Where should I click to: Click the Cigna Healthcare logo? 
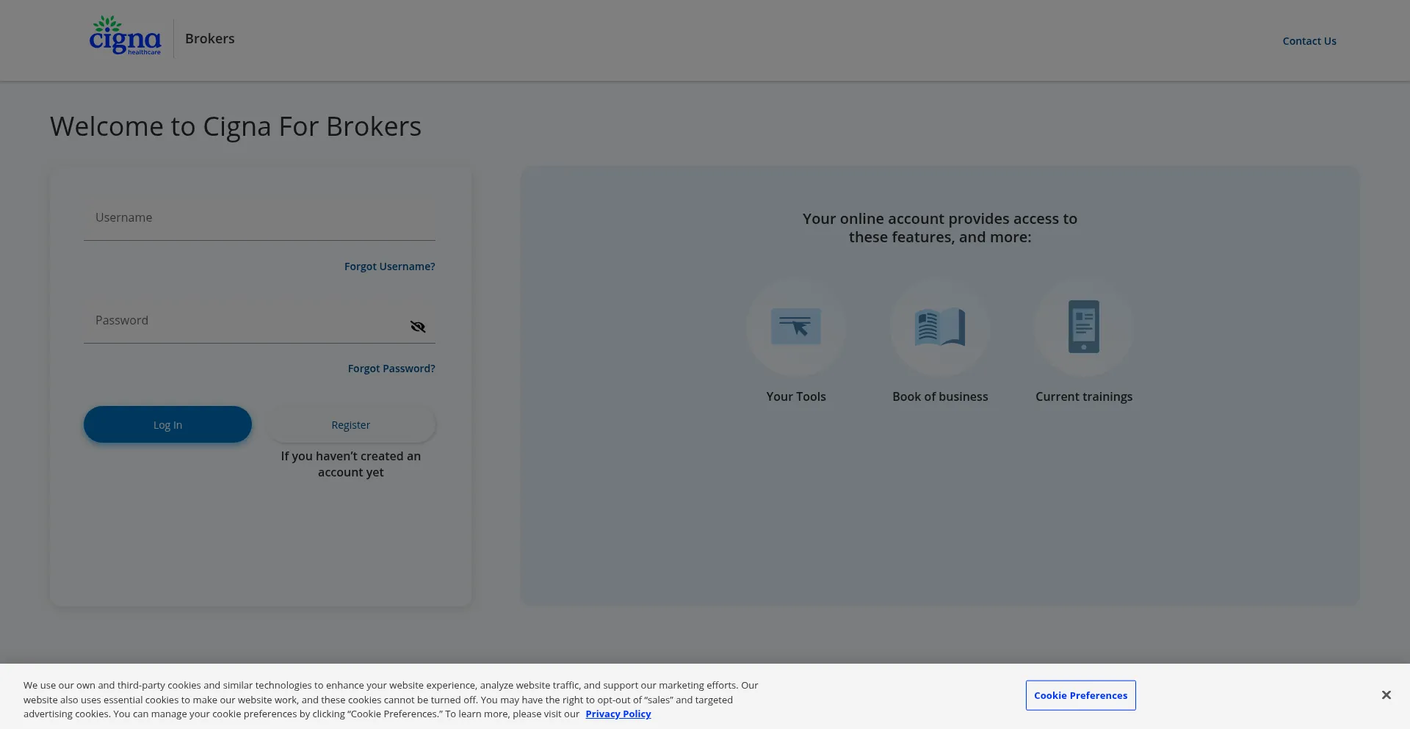125,37
